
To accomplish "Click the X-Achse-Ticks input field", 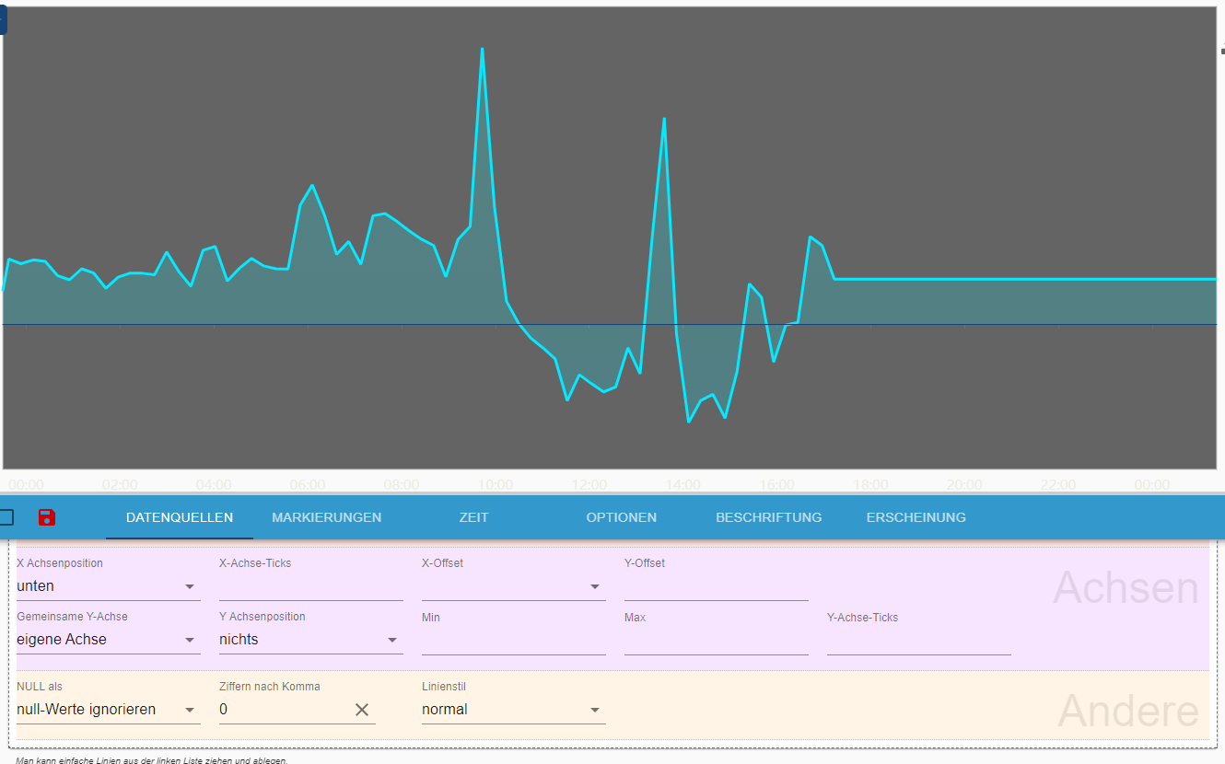I will 310,587.
